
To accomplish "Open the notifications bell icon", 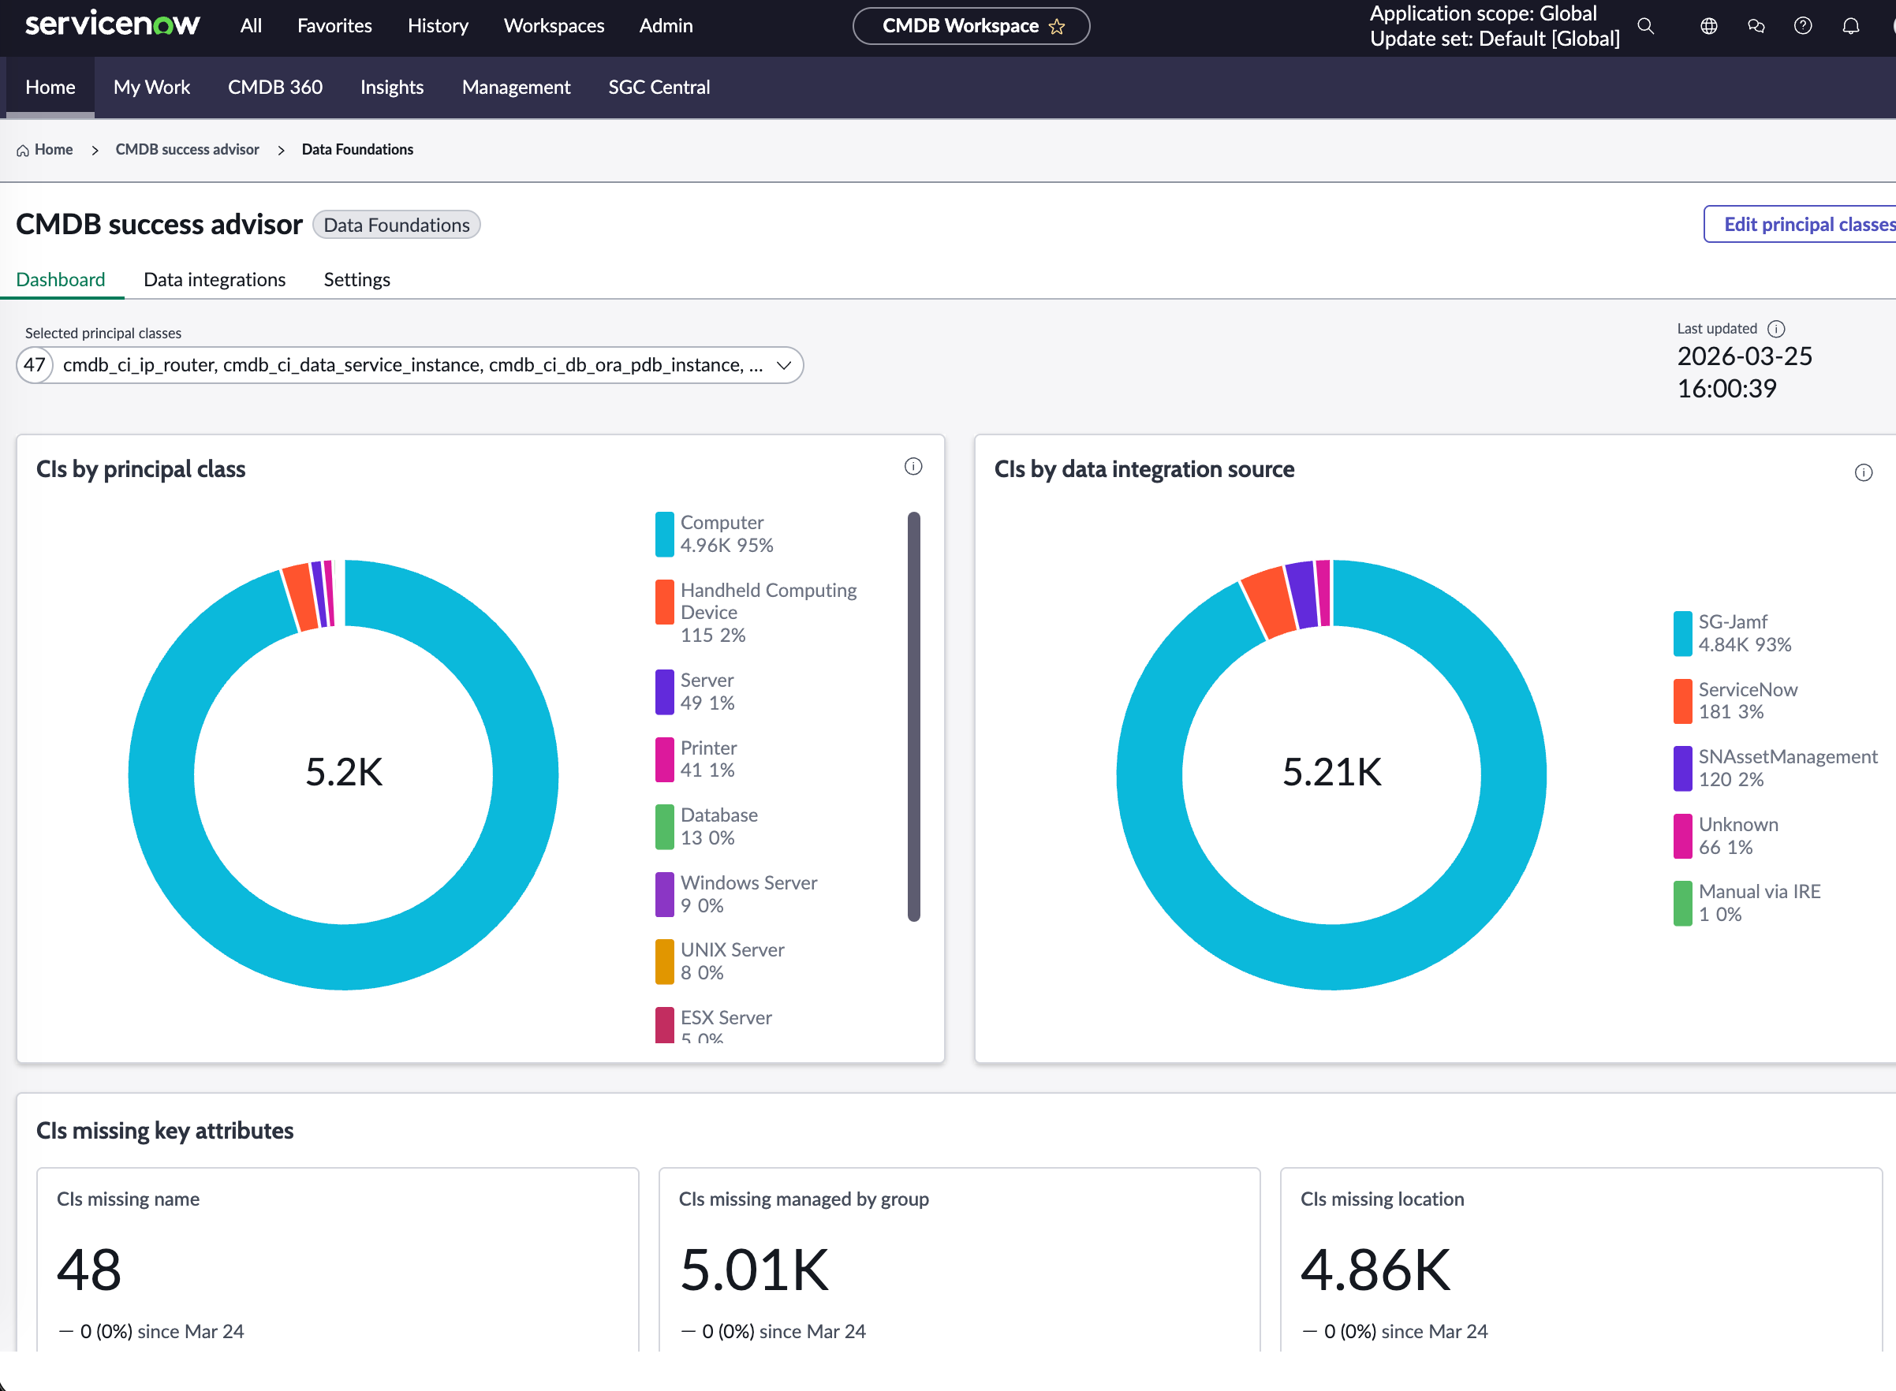I will point(1850,26).
